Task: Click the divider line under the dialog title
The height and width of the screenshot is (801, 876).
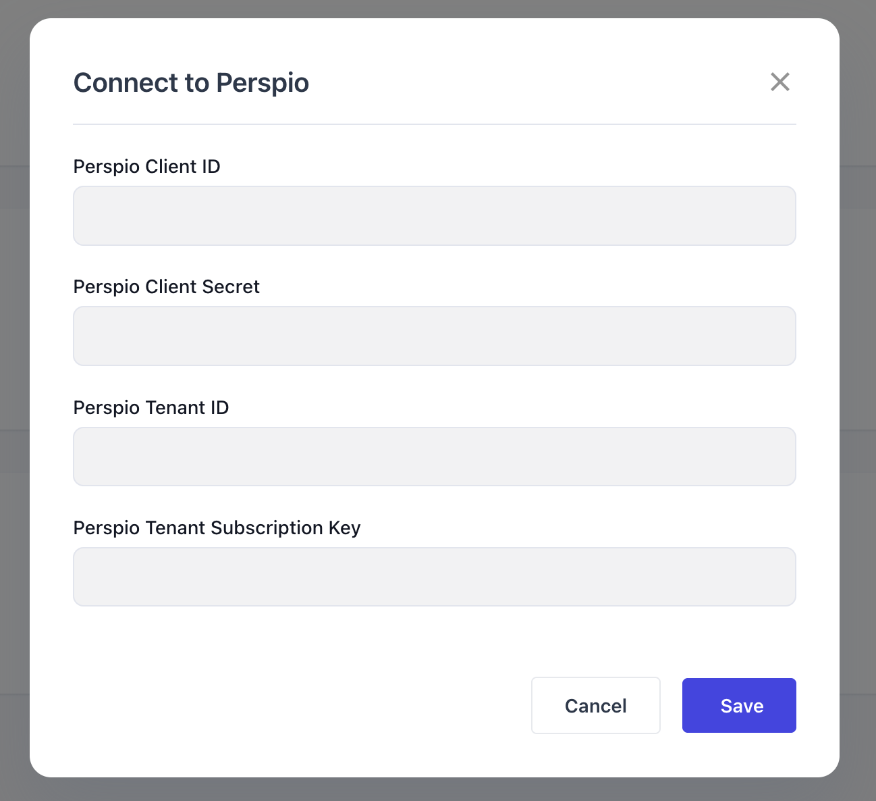Action: (434, 124)
